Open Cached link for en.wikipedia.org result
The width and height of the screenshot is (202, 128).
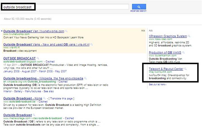63,82
